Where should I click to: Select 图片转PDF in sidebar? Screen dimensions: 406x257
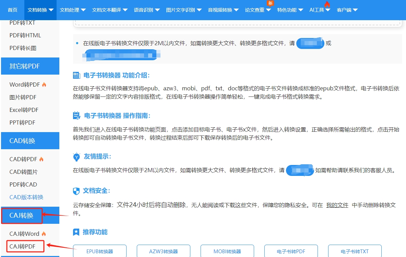pos(23,97)
